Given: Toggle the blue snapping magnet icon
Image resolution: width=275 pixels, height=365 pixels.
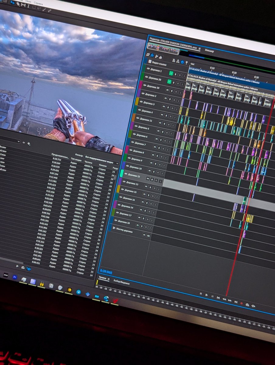Looking at the screenshot, I should point(182,62).
